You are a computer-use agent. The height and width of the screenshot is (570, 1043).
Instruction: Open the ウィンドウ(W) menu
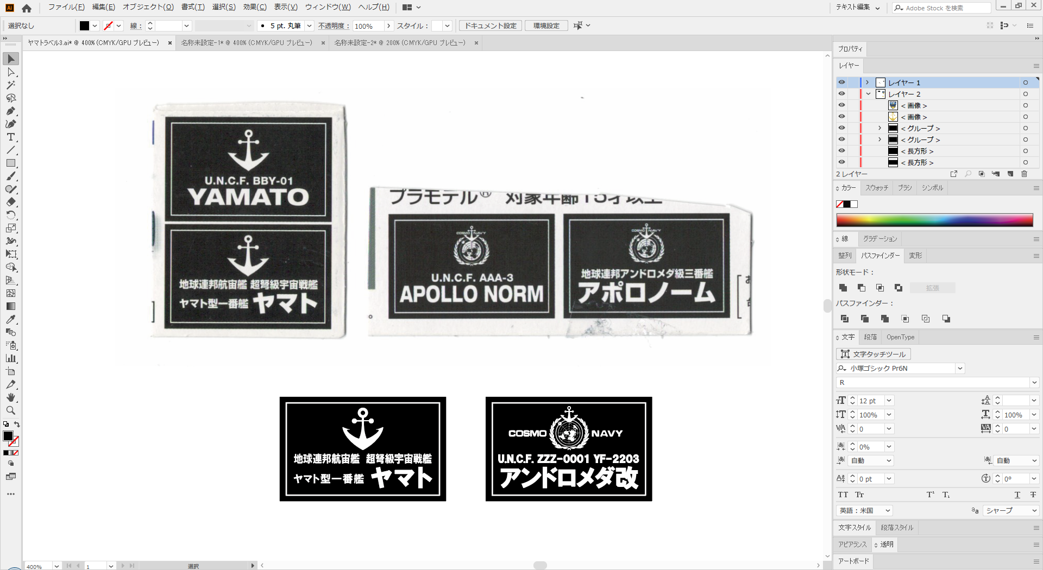(x=328, y=7)
